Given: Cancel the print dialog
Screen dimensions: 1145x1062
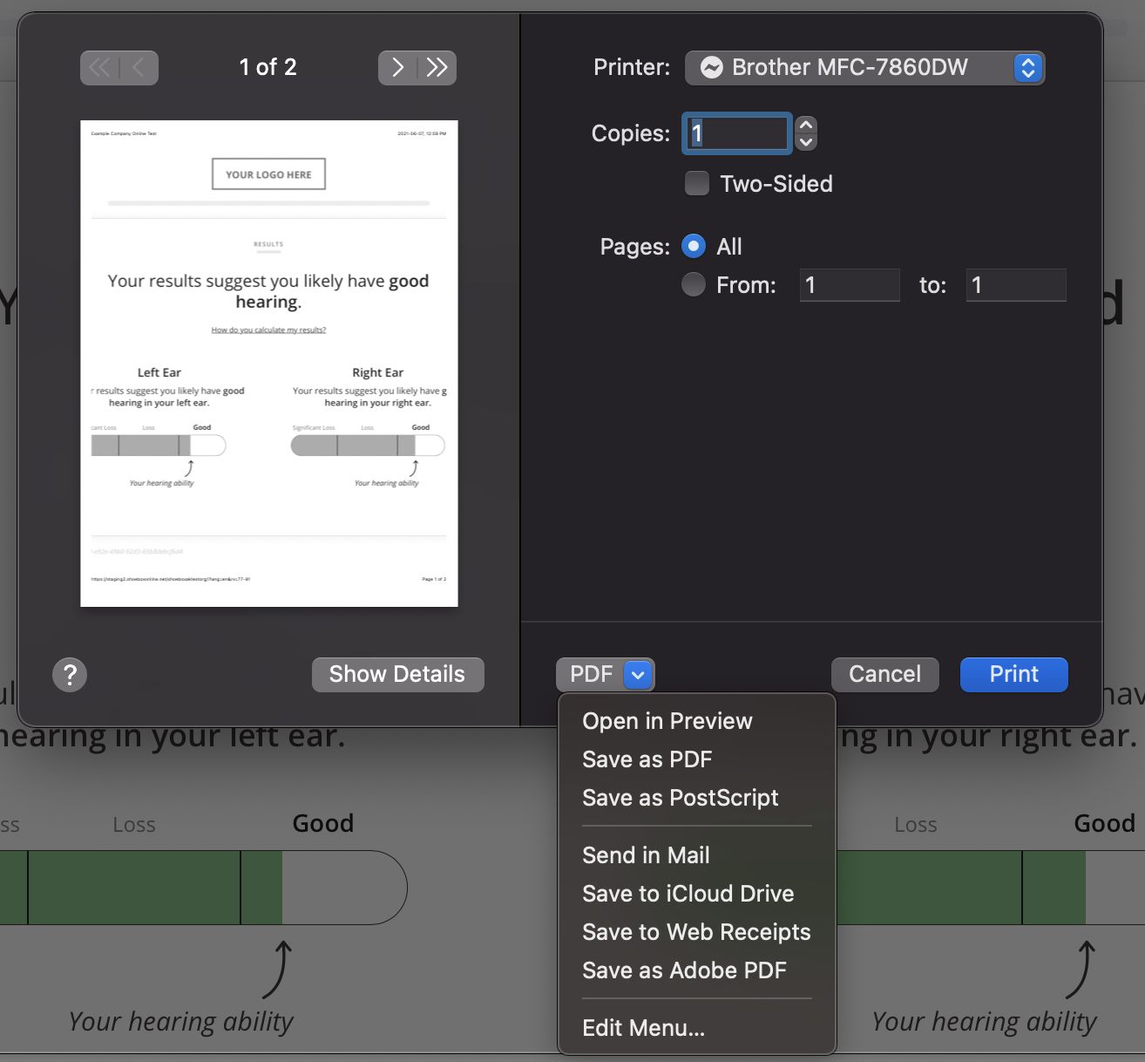Looking at the screenshot, I should [884, 674].
